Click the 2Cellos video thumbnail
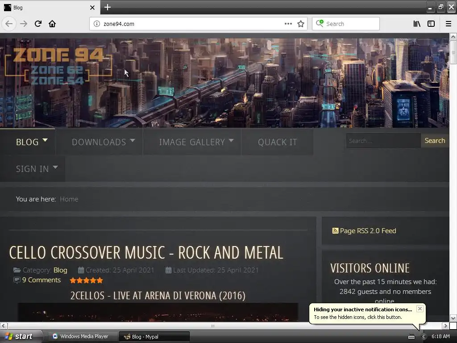 pyautogui.click(x=158, y=312)
